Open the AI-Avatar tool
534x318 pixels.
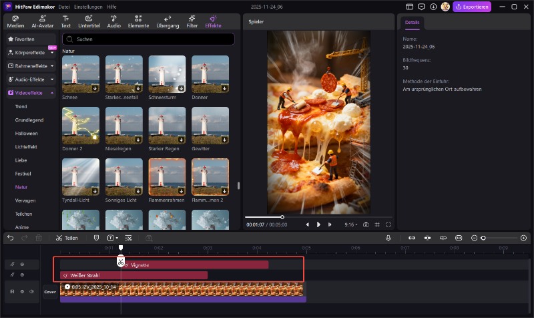tap(42, 21)
